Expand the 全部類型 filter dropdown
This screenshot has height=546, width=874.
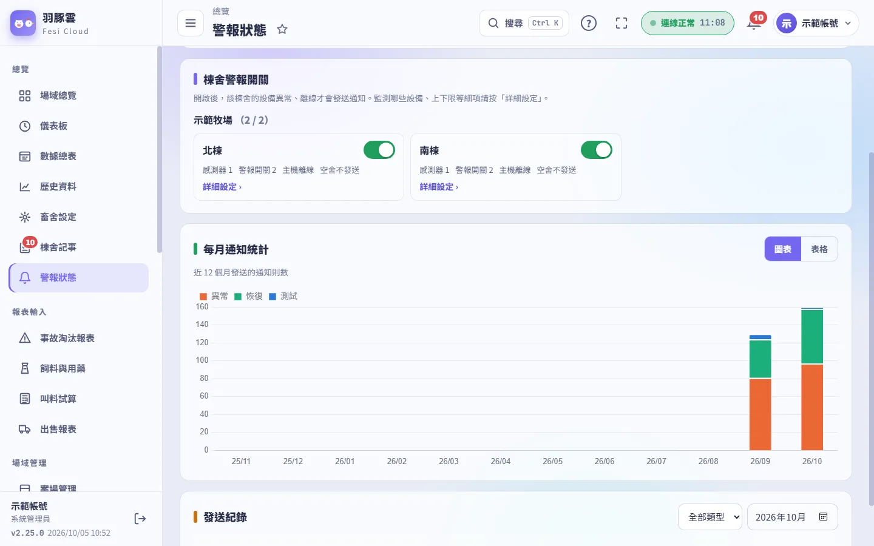[710, 517]
